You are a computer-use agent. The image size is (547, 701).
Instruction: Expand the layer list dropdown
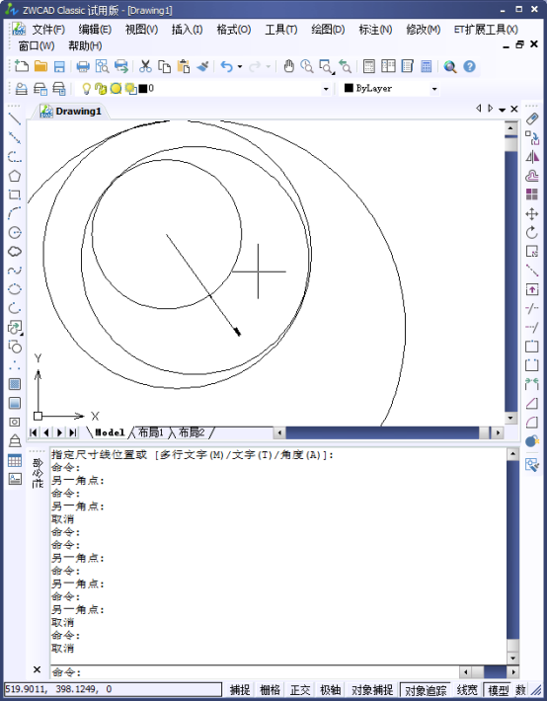326,89
